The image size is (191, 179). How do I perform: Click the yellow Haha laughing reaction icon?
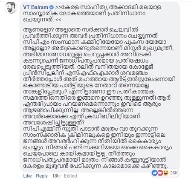coord(165,173)
